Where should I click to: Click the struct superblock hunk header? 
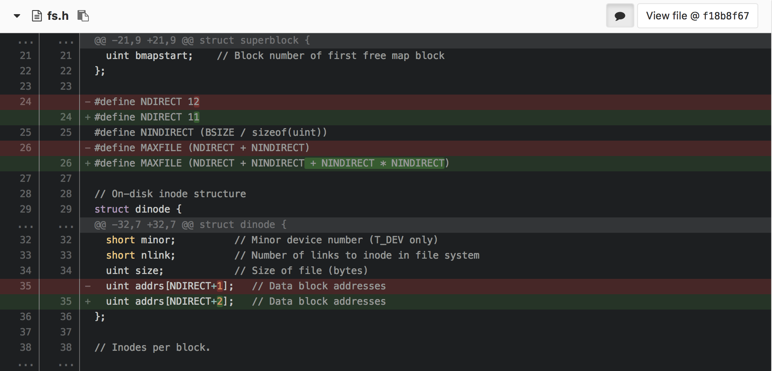point(202,41)
